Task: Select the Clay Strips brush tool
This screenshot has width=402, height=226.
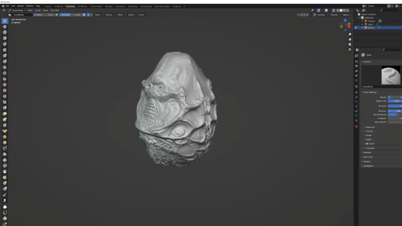Action: tap(4, 38)
